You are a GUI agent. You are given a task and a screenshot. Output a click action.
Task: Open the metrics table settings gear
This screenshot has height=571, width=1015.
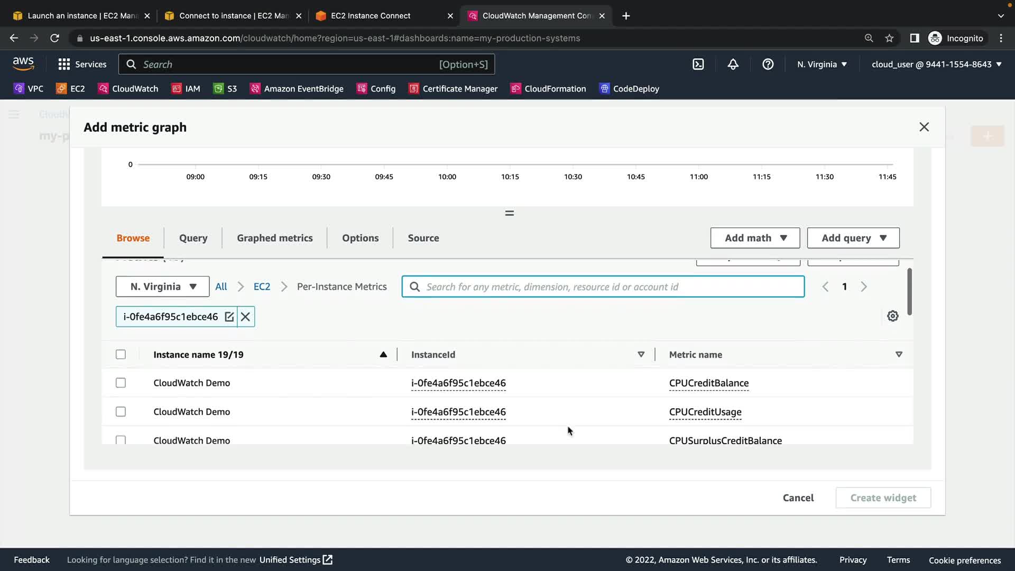point(892,316)
